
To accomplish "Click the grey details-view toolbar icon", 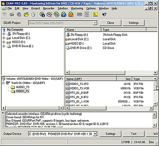I will 79,14.
